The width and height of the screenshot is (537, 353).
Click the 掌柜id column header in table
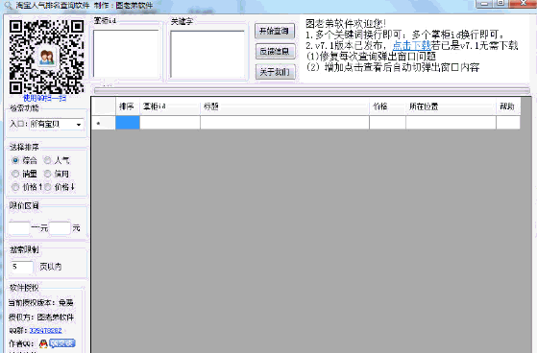point(170,106)
